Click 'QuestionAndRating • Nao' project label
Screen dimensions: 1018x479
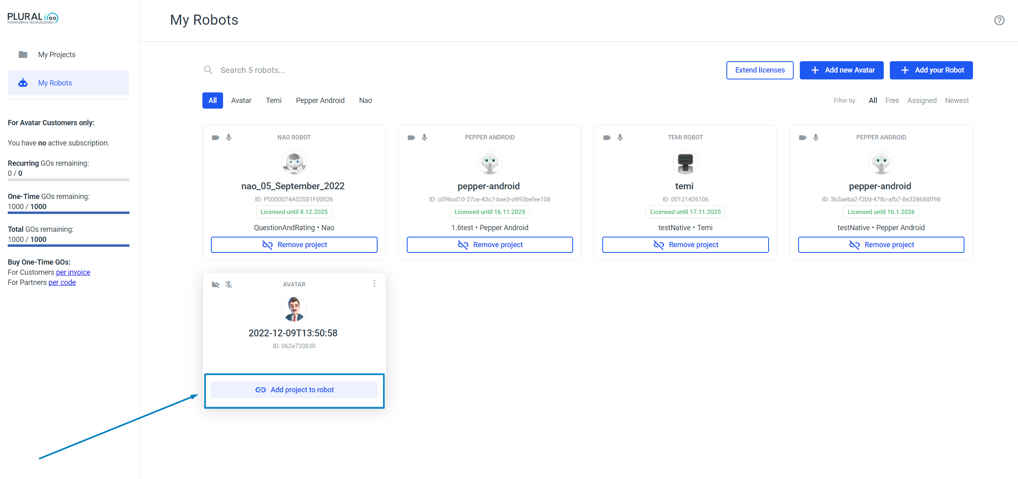tap(294, 228)
